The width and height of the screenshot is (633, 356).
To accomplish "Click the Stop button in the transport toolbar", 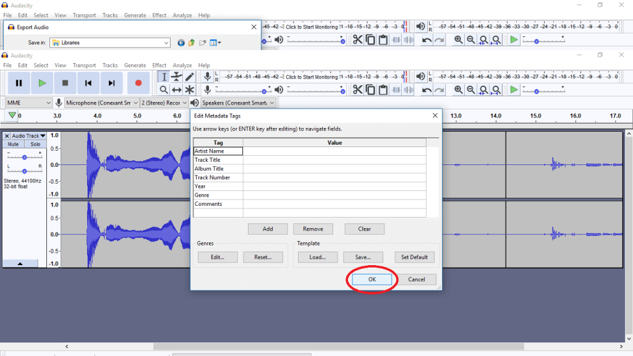I will click(x=65, y=83).
